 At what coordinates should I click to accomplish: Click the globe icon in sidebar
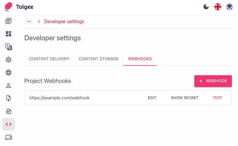point(8,73)
